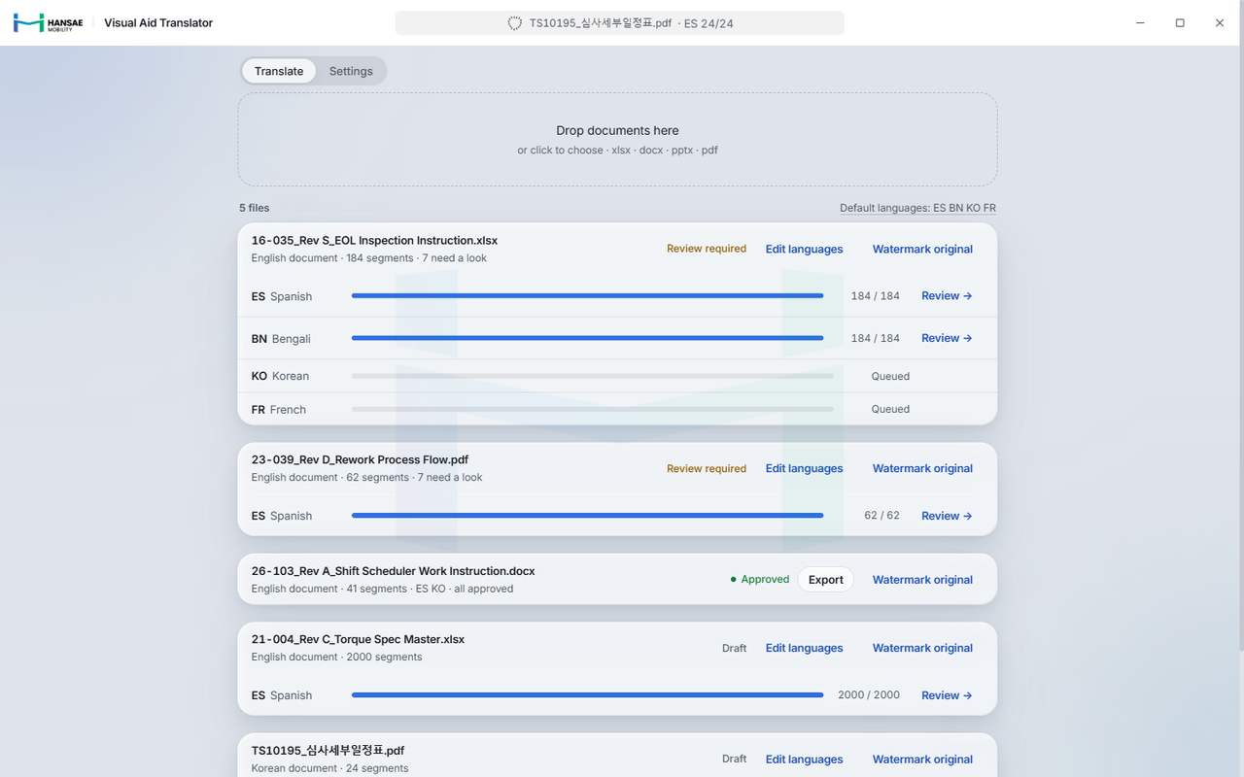Edit languages for Rework Process Flow

point(804,468)
